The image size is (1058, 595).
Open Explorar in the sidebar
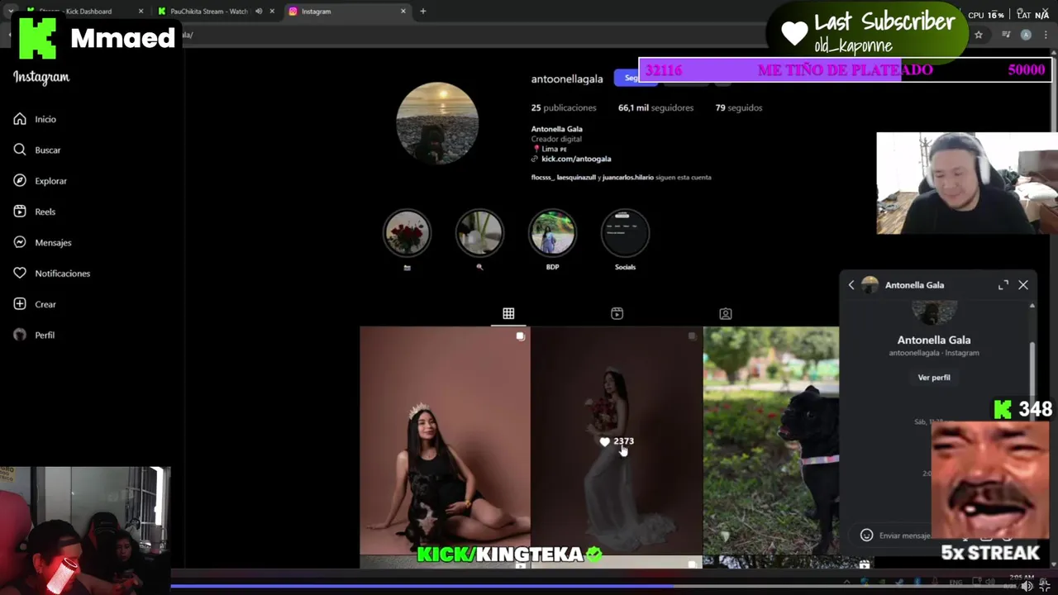(40, 181)
